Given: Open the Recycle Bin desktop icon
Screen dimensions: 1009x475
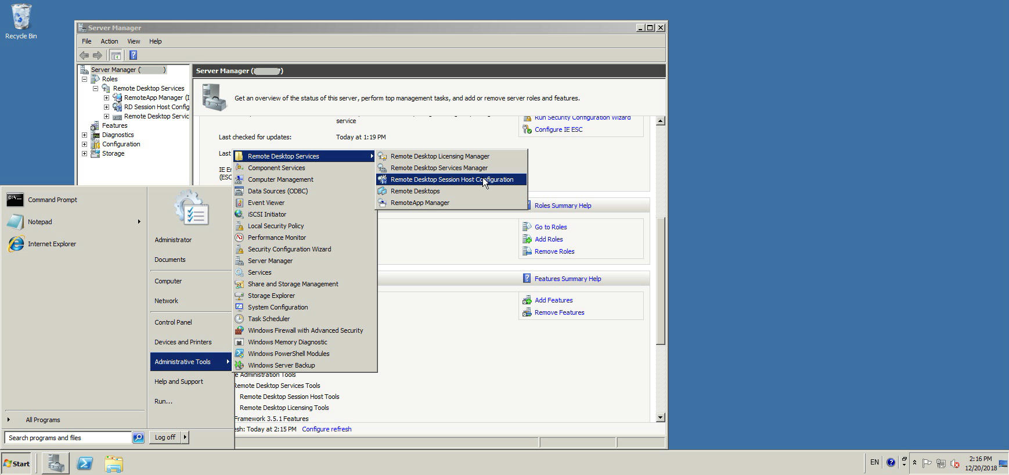Looking at the screenshot, I should 21,21.
